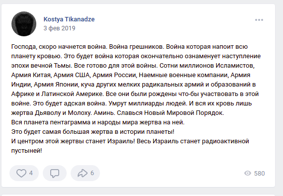Click the line Вся планета пентаграмма
Image resolution: width=283 pixels, height=196 pixels.
[x=98, y=122]
